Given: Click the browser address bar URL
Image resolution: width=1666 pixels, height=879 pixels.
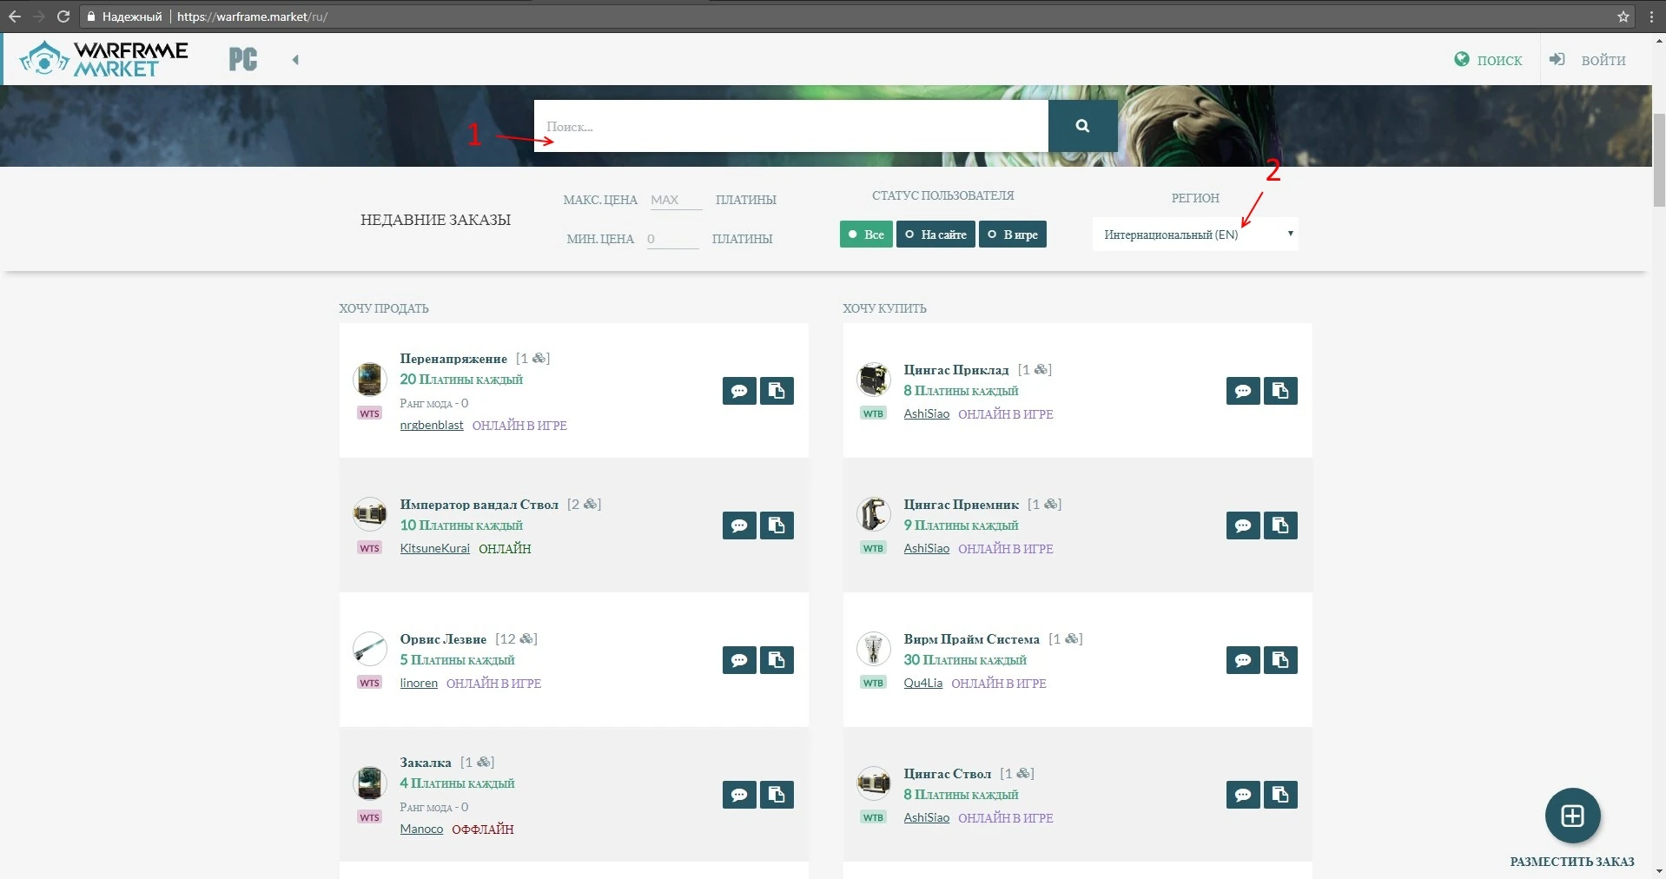Looking at the screenshot, I should 252,17.
